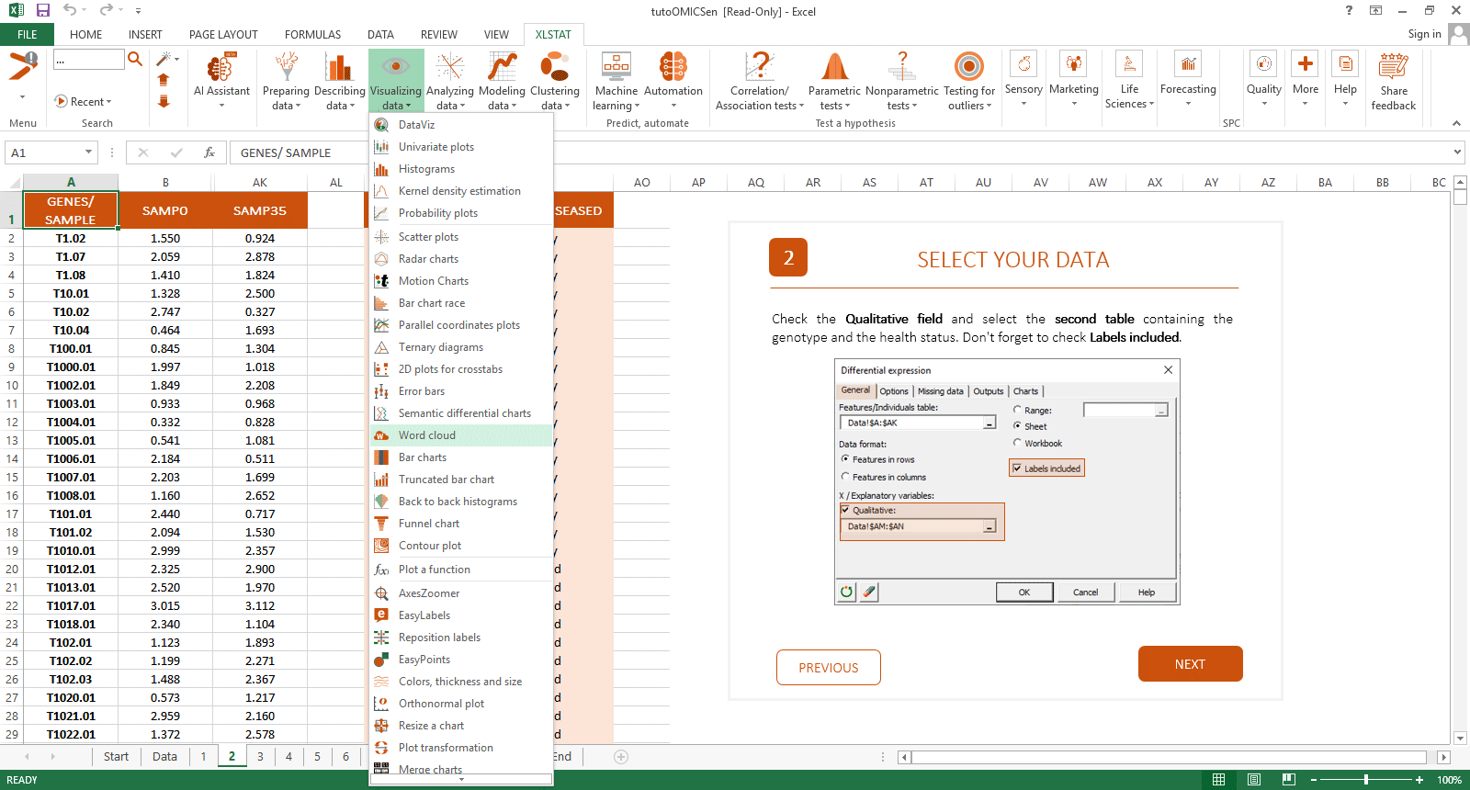Image resolution: width=1470 pixels, height=790 pixels.
Task: Expand the formula bar
Action: coord(1457,152)
